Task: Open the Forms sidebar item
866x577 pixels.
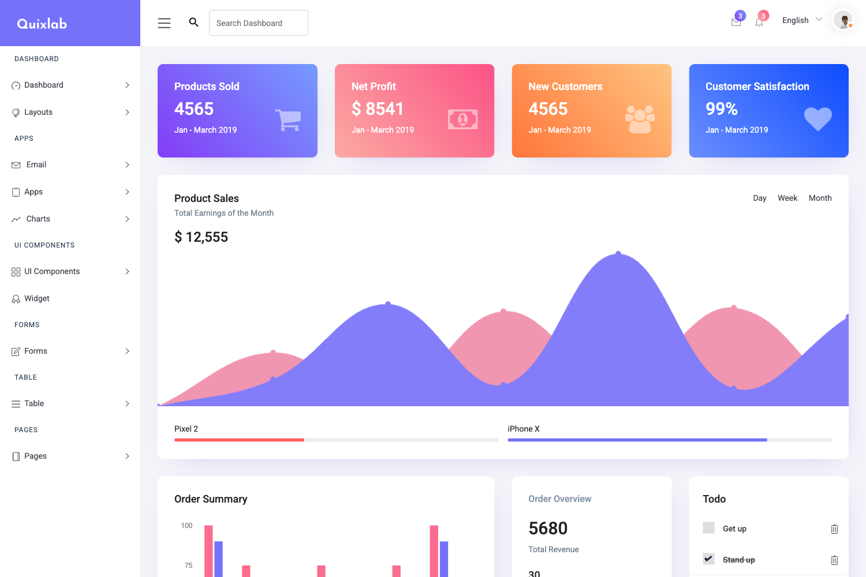Action: coord(70,351)
